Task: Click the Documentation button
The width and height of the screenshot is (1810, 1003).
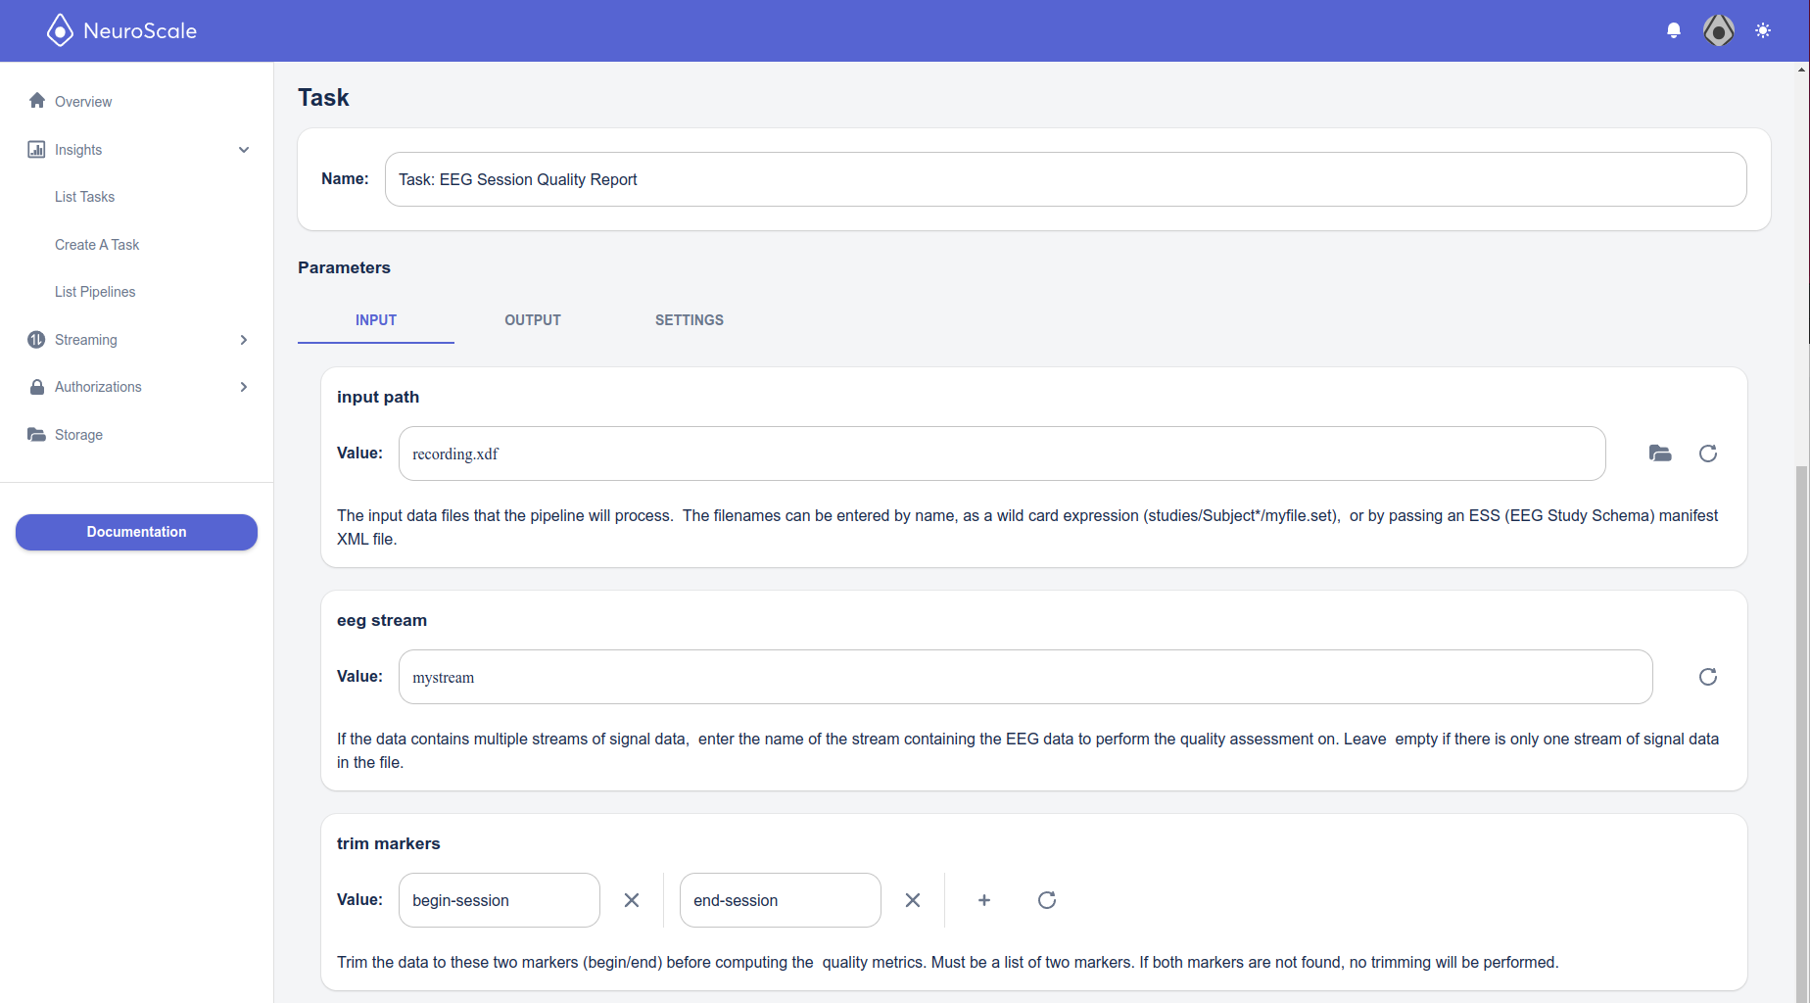Action: [x=136, y=532]
